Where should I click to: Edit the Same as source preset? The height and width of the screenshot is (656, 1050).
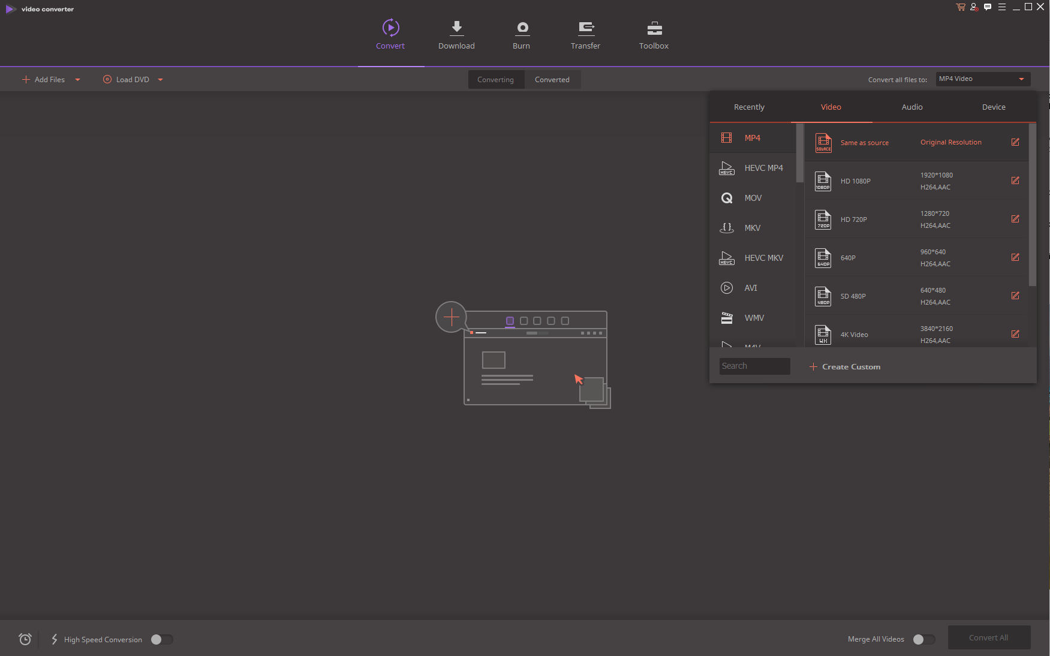(x=1015, y=142)
